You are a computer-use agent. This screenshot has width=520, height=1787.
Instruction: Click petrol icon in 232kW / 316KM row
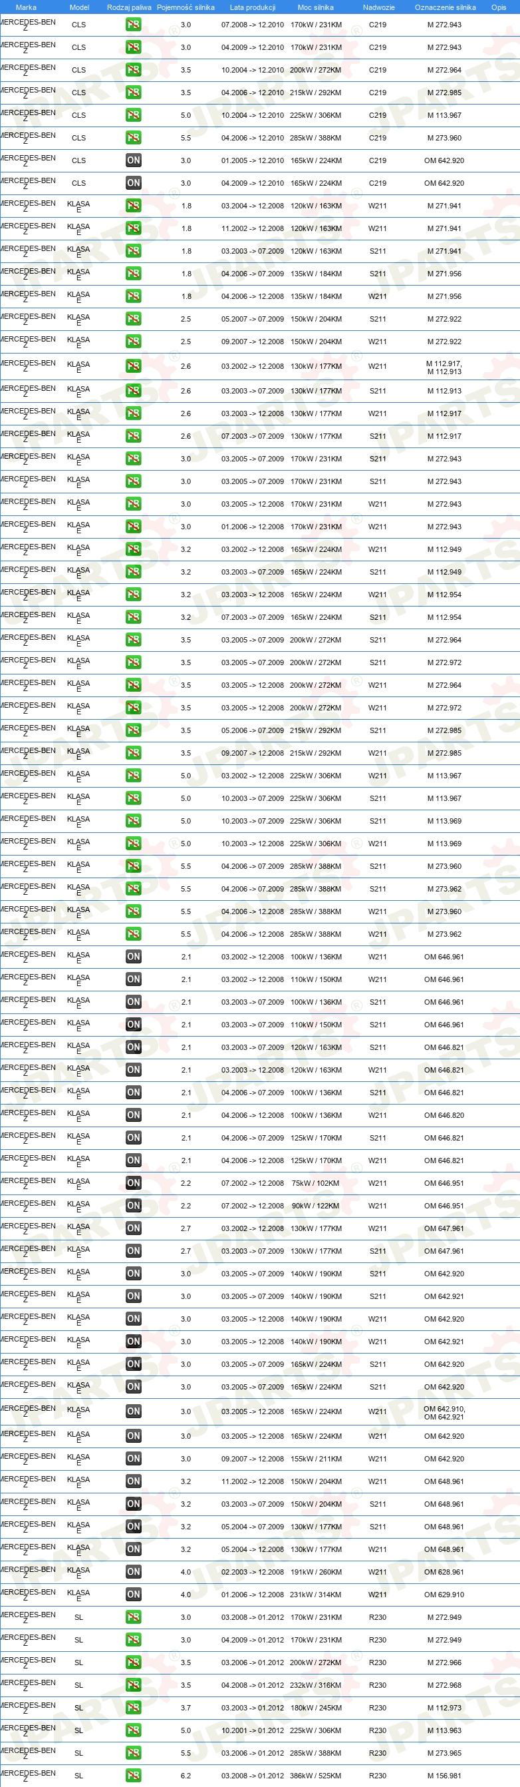point(134,1684)
